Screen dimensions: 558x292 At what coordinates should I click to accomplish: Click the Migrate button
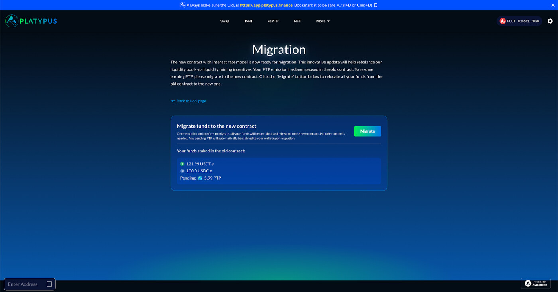367,131
